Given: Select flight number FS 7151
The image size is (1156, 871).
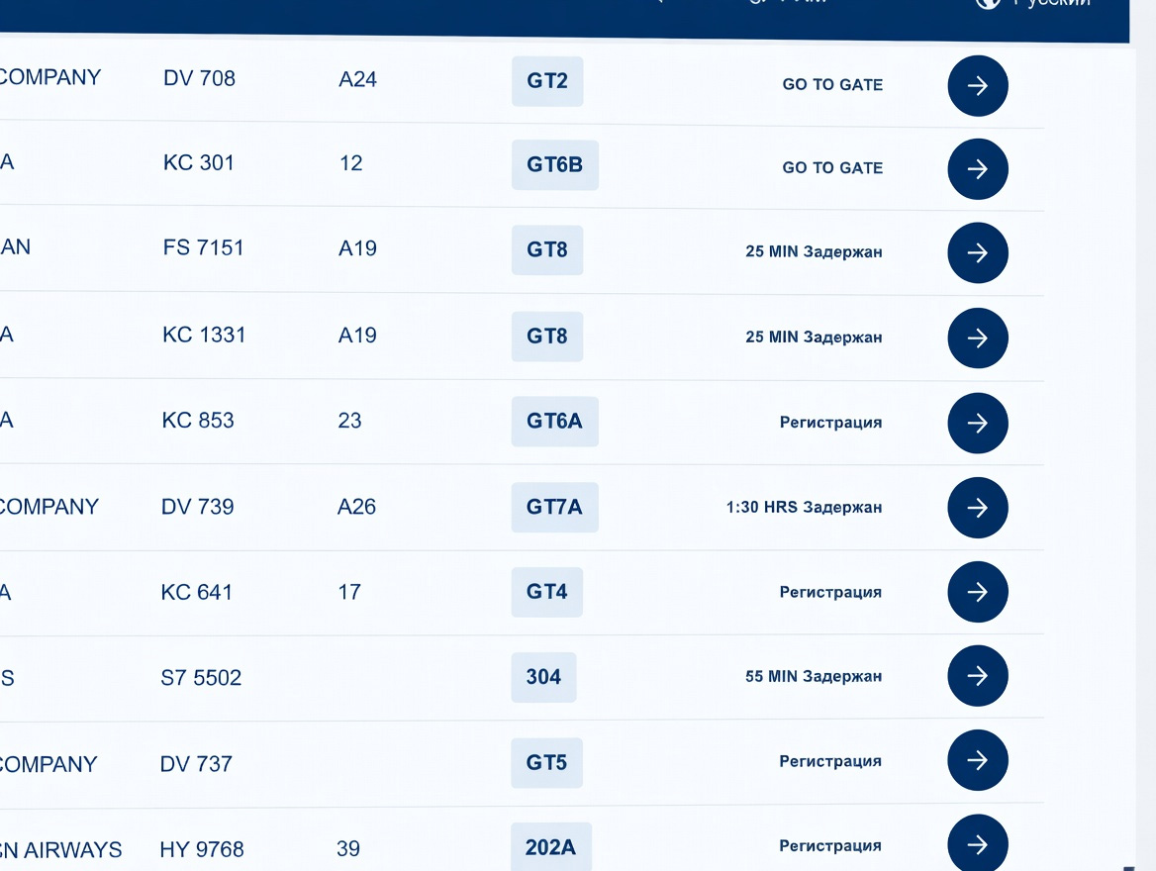Looking at the screenshot, I should pos(203,247).
